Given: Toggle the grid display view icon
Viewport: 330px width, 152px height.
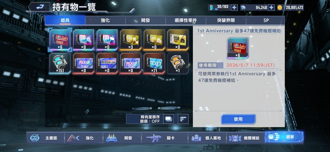Looking at the screenshot, I should (x=168, y=119).
